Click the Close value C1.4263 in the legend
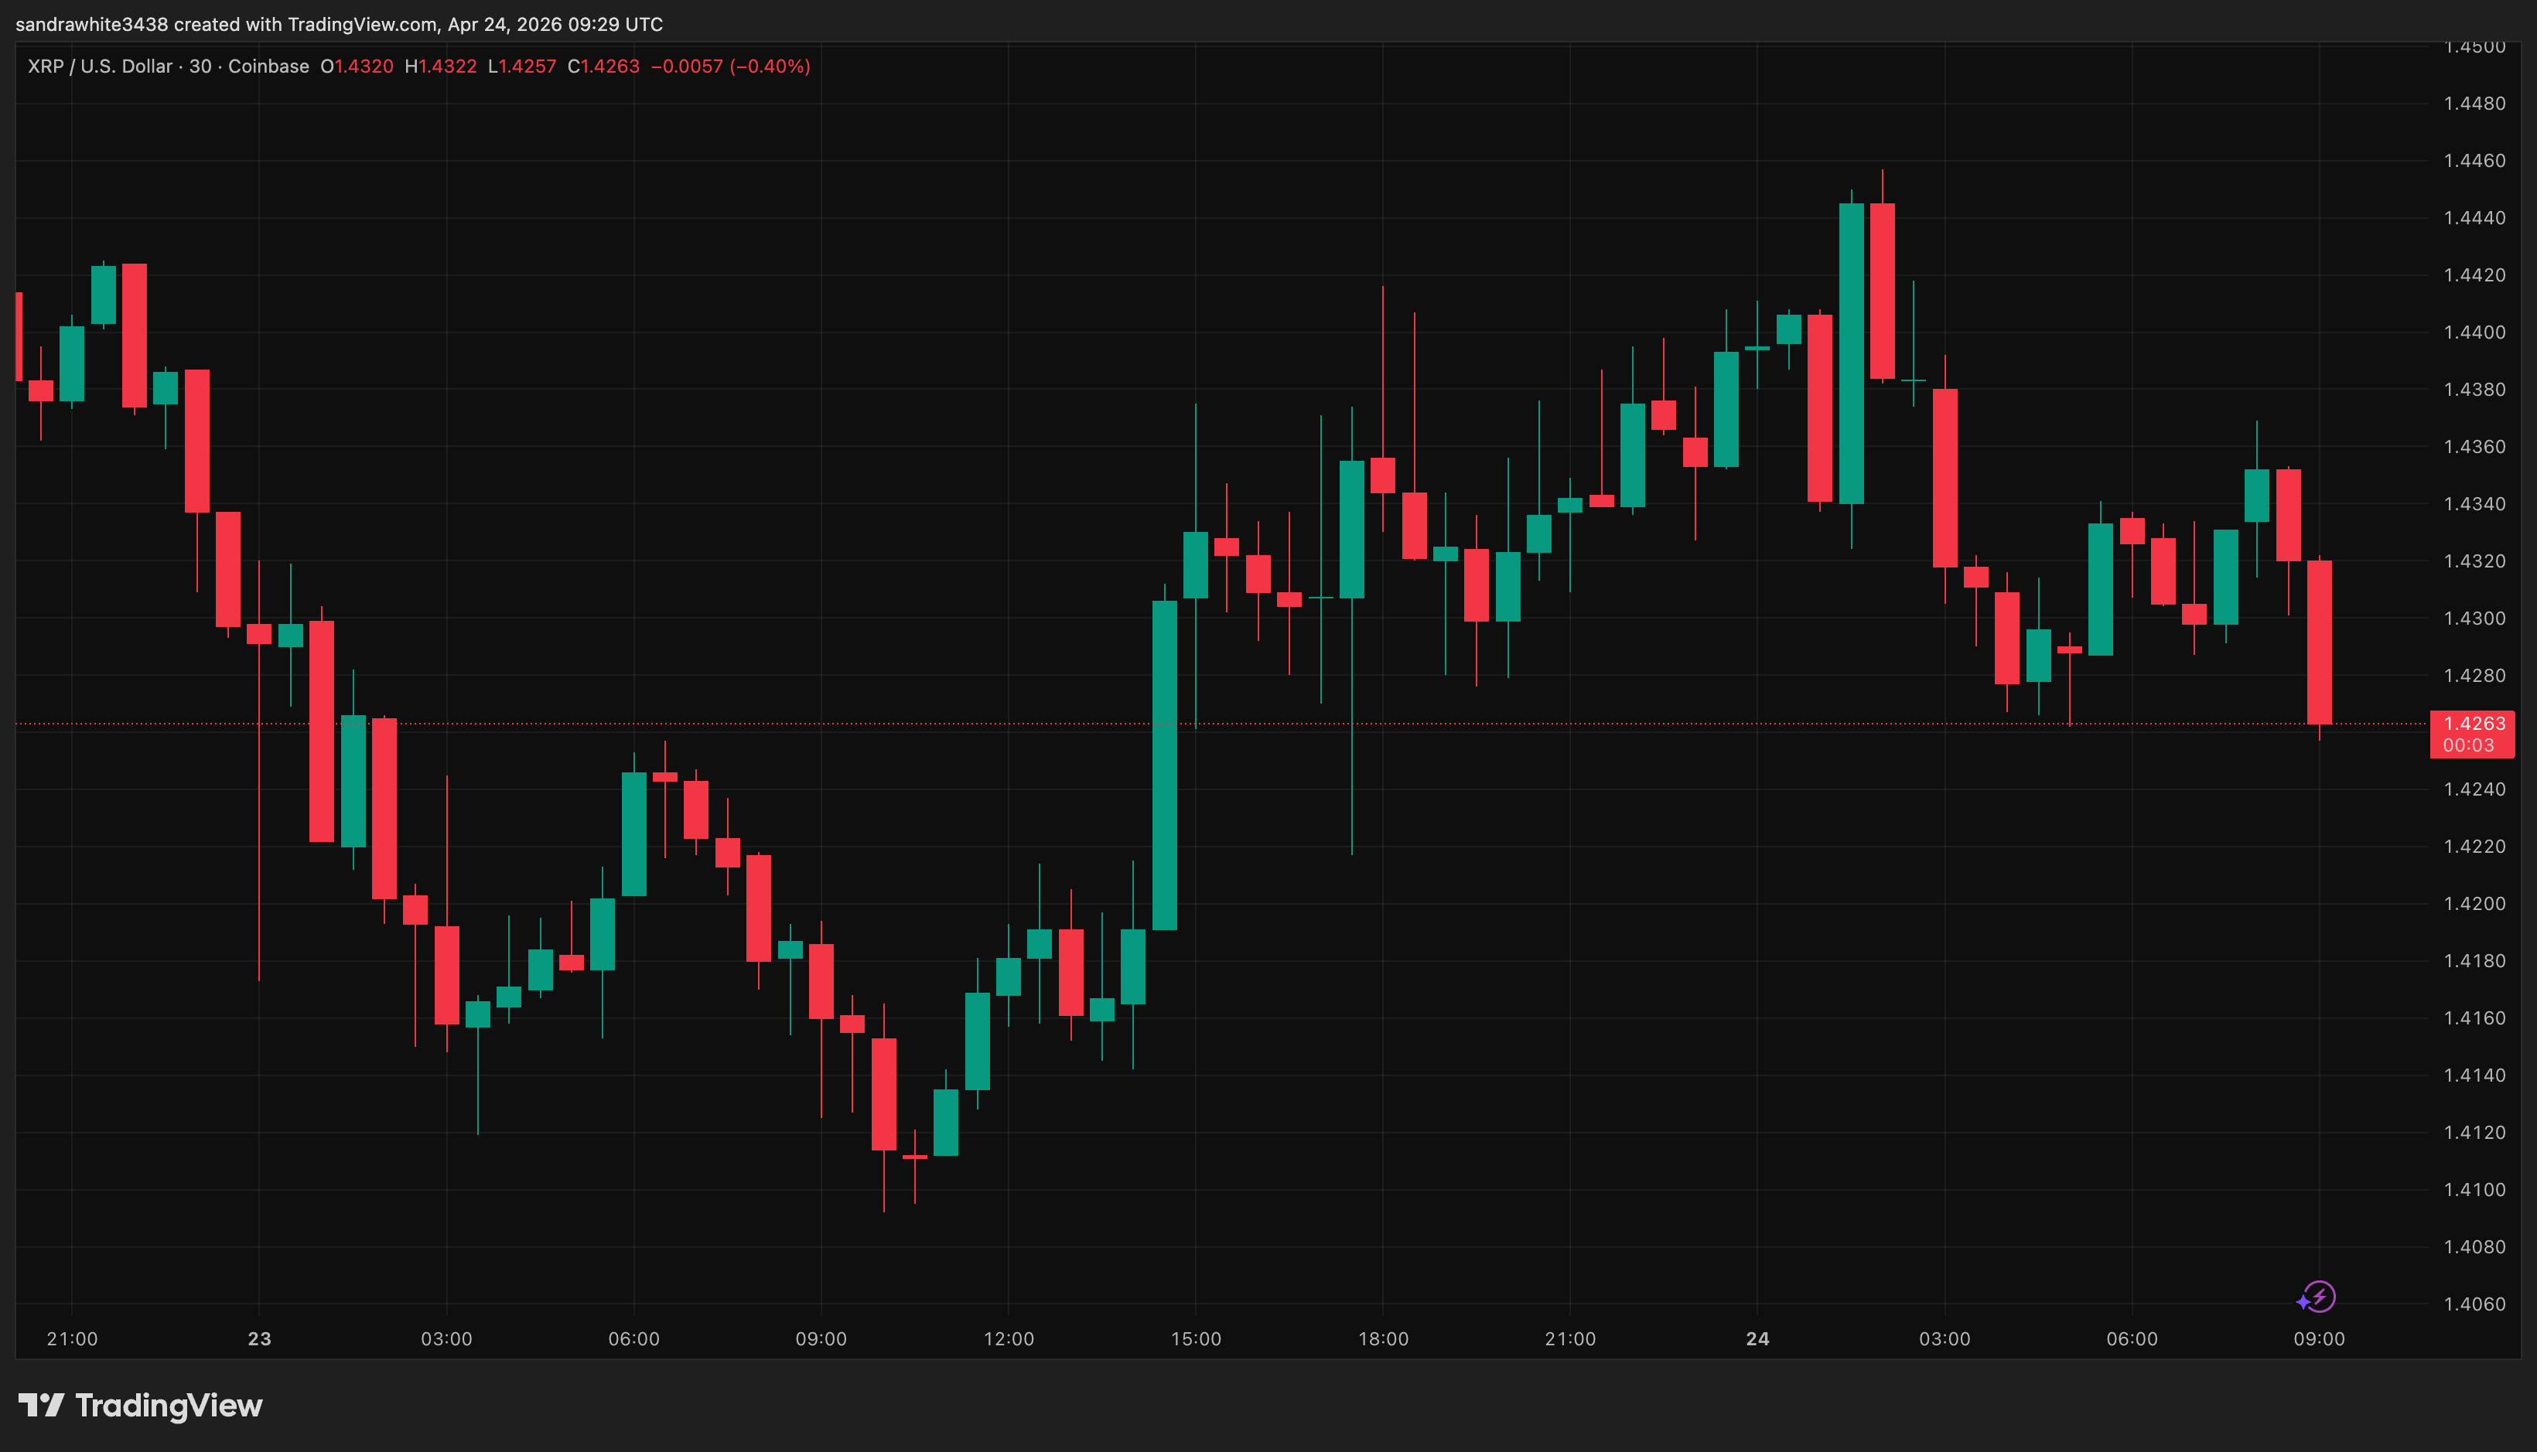Viewport: 2537px width, 1452px height. coord(603,66)
